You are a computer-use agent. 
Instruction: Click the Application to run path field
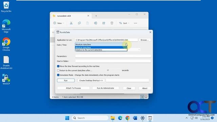click(x=106, y=40)
